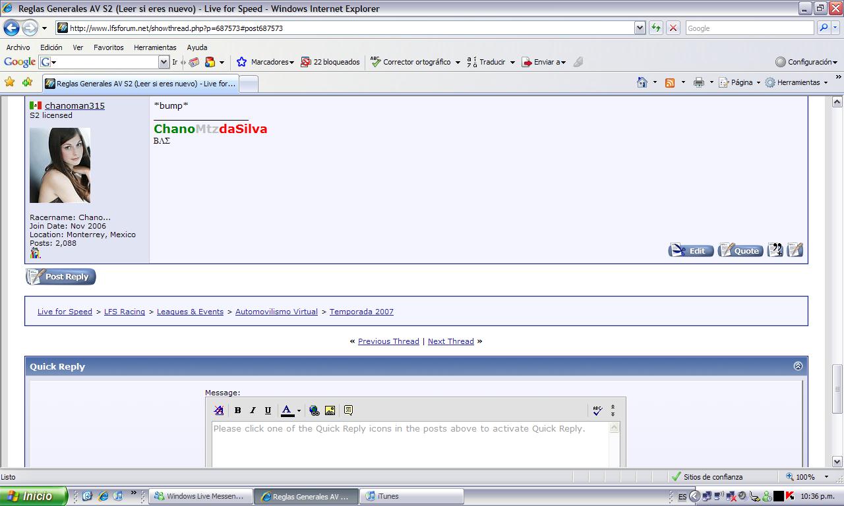Go to the Next Thread link
Viewport: 844px width, 506px height.
click(x=451, y=341)
